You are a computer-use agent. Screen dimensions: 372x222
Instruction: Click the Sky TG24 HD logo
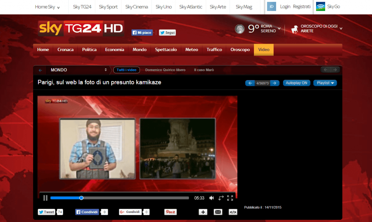pos(81,28)
